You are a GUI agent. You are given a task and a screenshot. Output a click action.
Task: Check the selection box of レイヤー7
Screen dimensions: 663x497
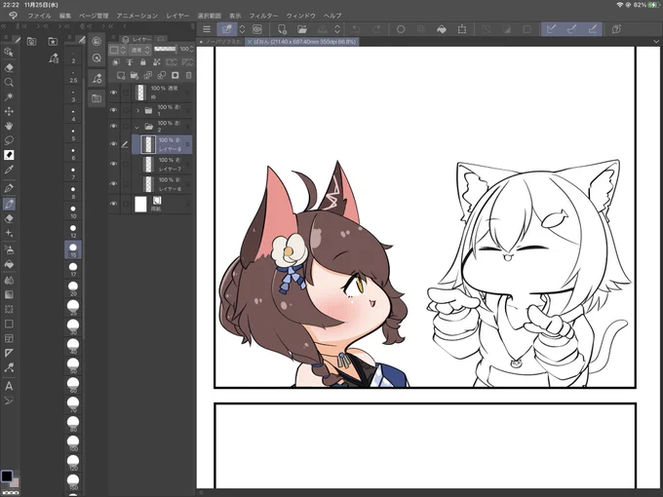click(x=126, y=164)
